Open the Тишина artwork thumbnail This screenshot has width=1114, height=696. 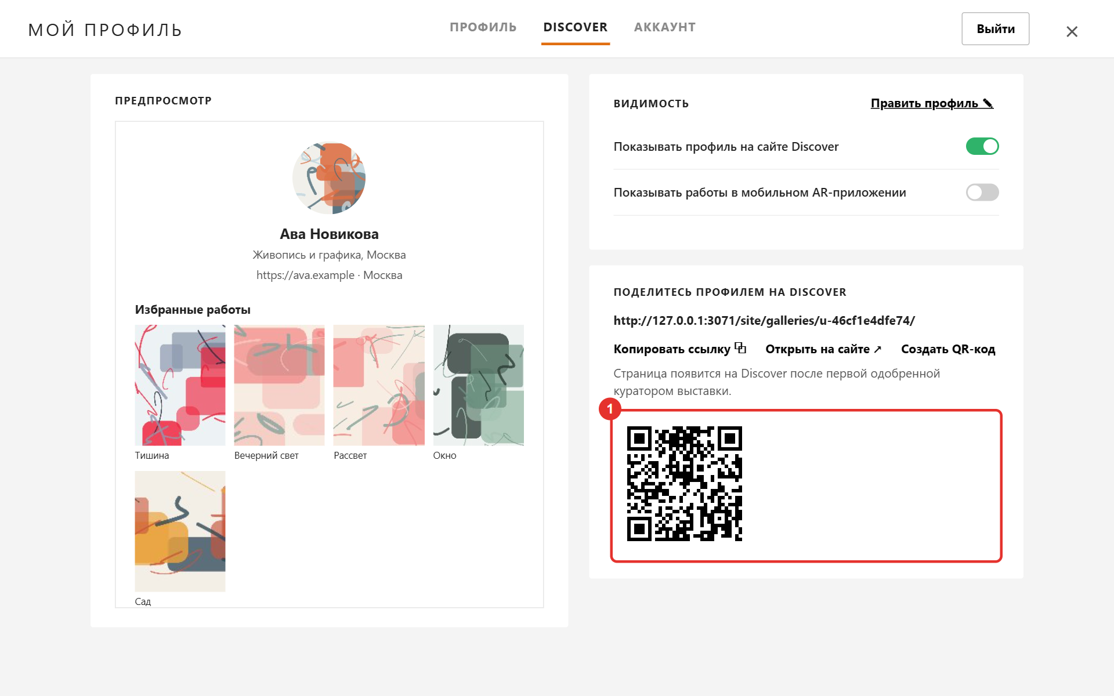(180, 385)
